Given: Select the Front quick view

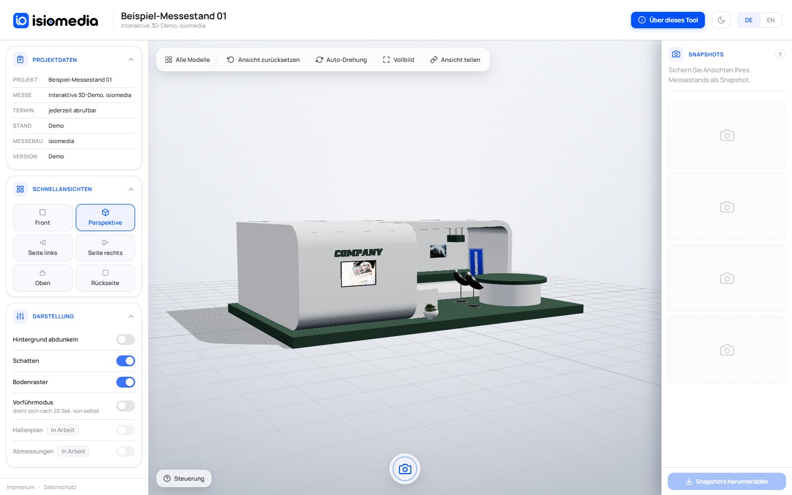Looking at the screenshot, I should pos(43,217).
